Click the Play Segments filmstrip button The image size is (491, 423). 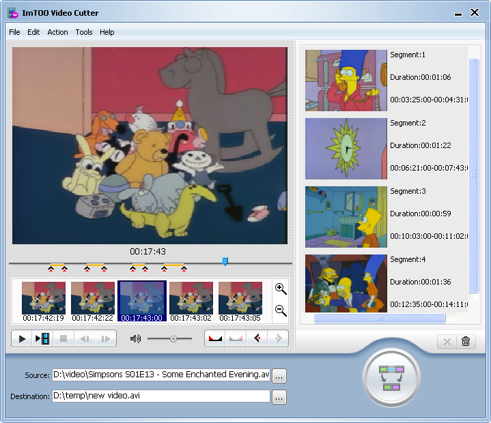click(42, 339)
